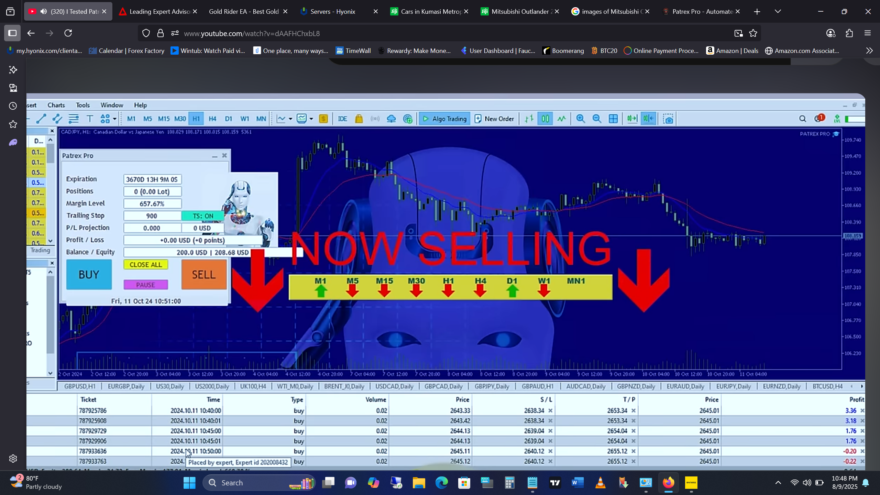Open the Window menu

tap(112, 105)
